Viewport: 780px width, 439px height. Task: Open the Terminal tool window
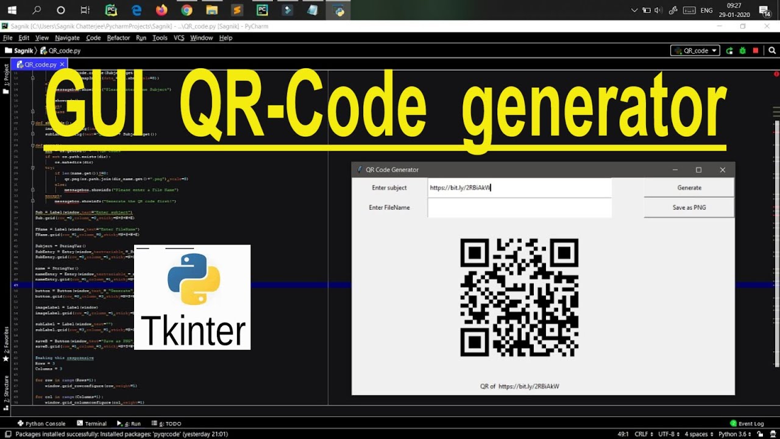[91, 423]
